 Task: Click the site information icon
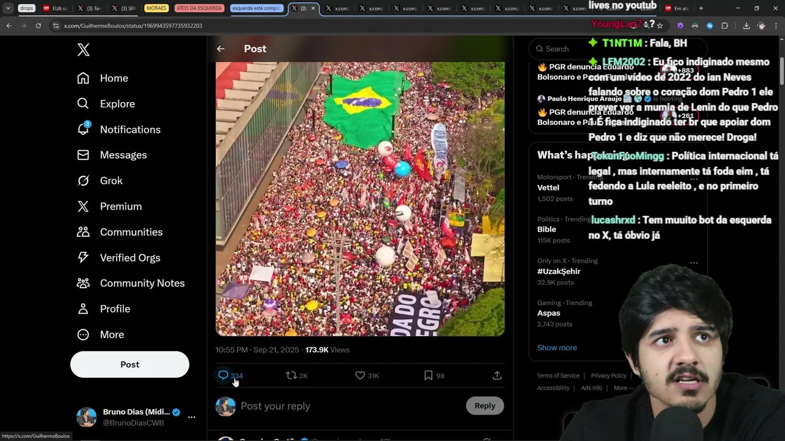pyautogui.click(x=56, y=26)
